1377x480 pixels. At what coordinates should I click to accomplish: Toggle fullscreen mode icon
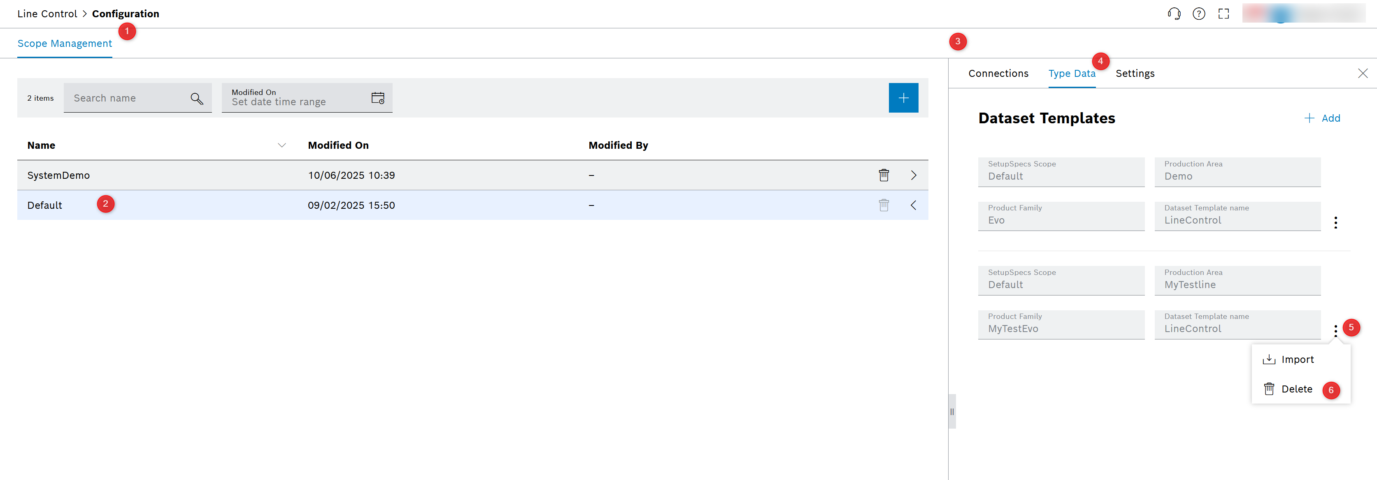click(1223, 14)
